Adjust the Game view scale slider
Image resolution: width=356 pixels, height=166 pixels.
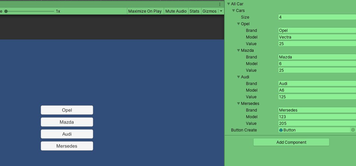[x=30, y=11]
